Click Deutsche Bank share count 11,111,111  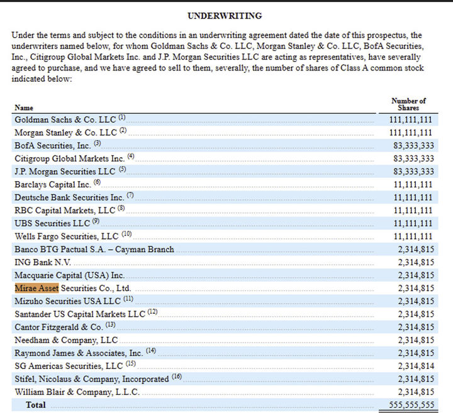pos(413,197)
